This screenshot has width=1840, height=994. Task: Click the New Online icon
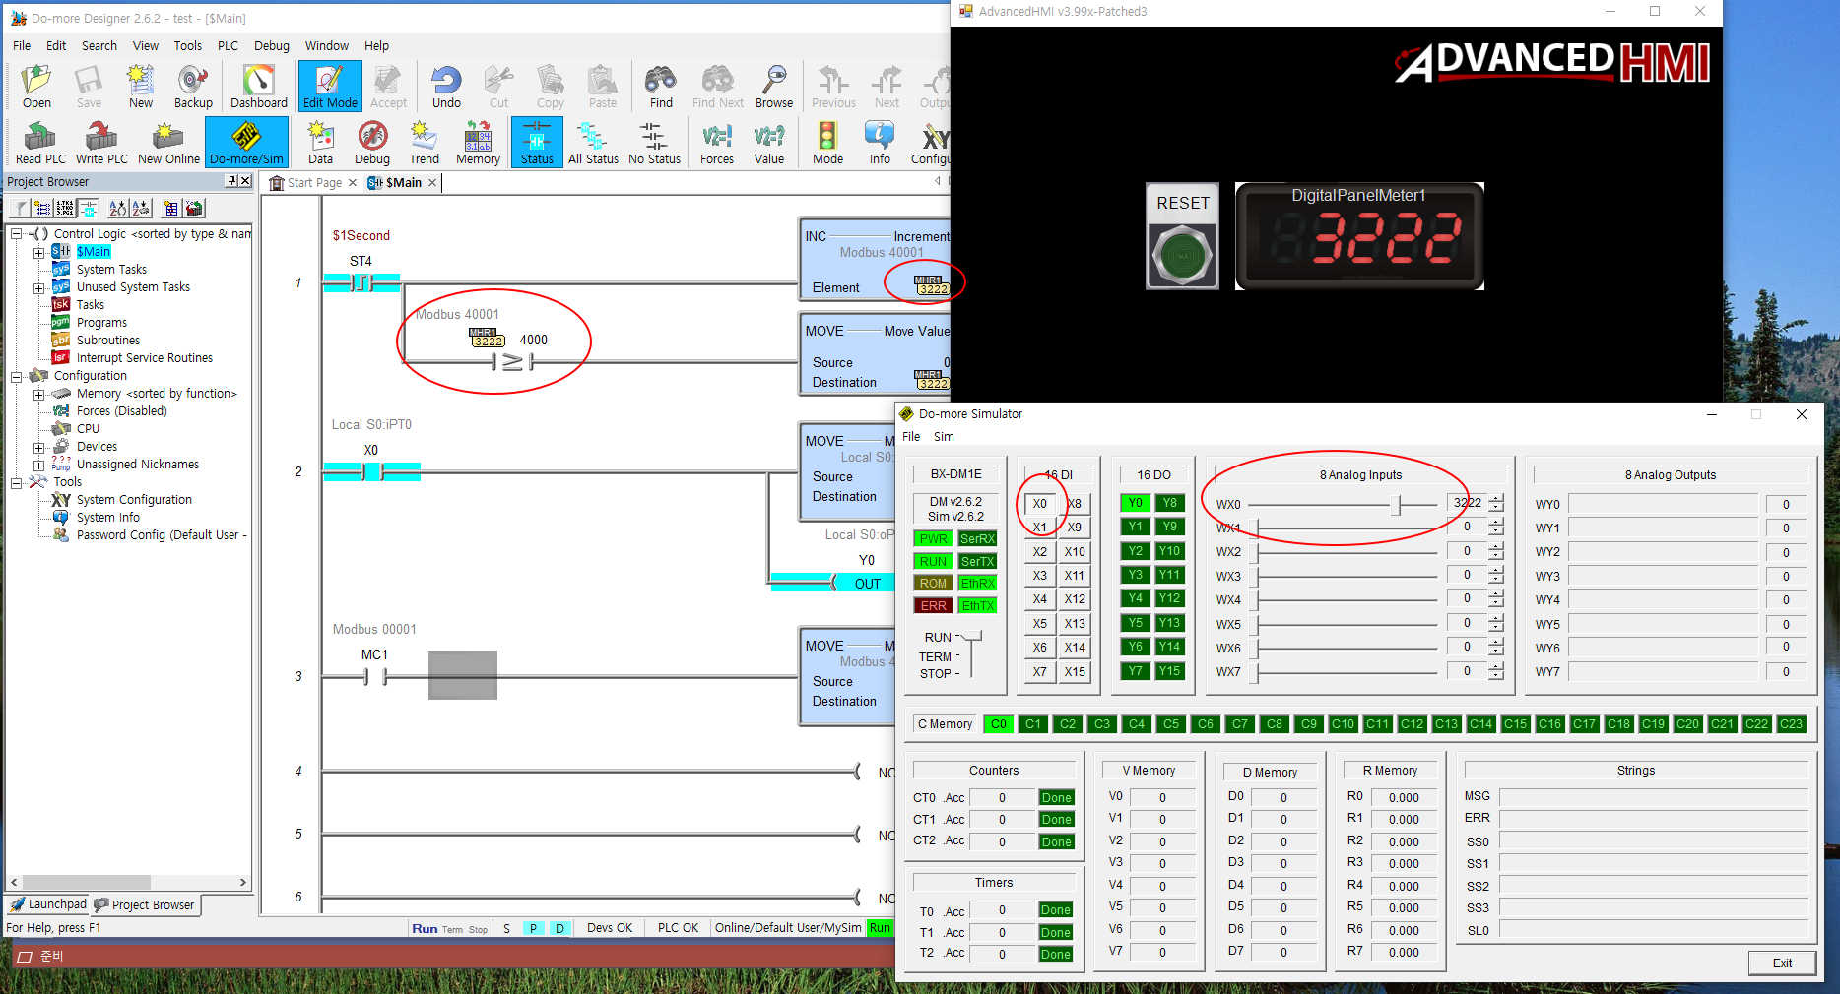(168, 143)
